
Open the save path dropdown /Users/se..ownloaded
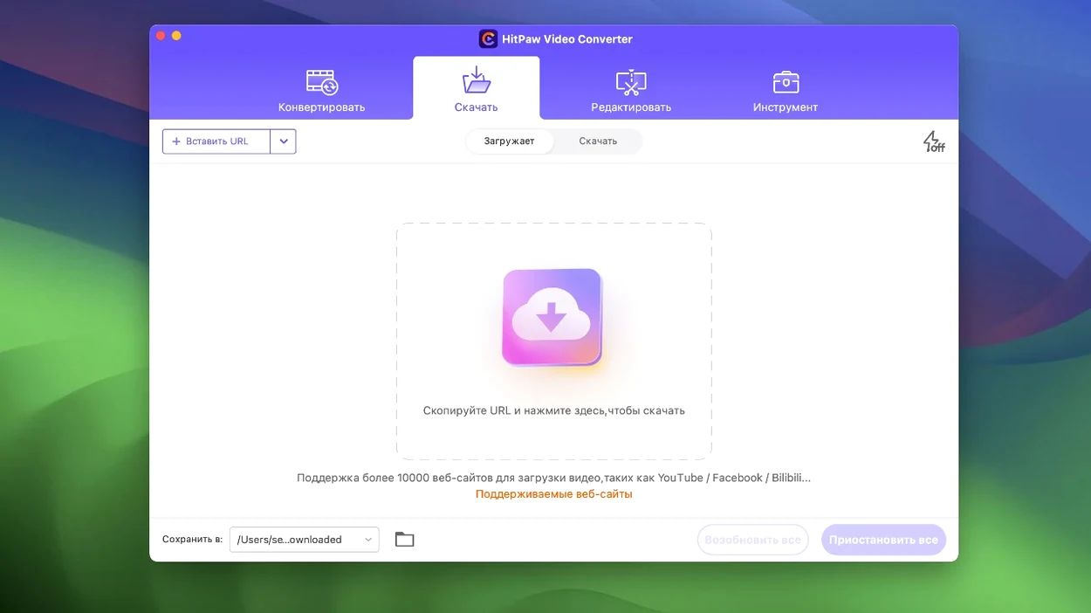tap(305, 540)
